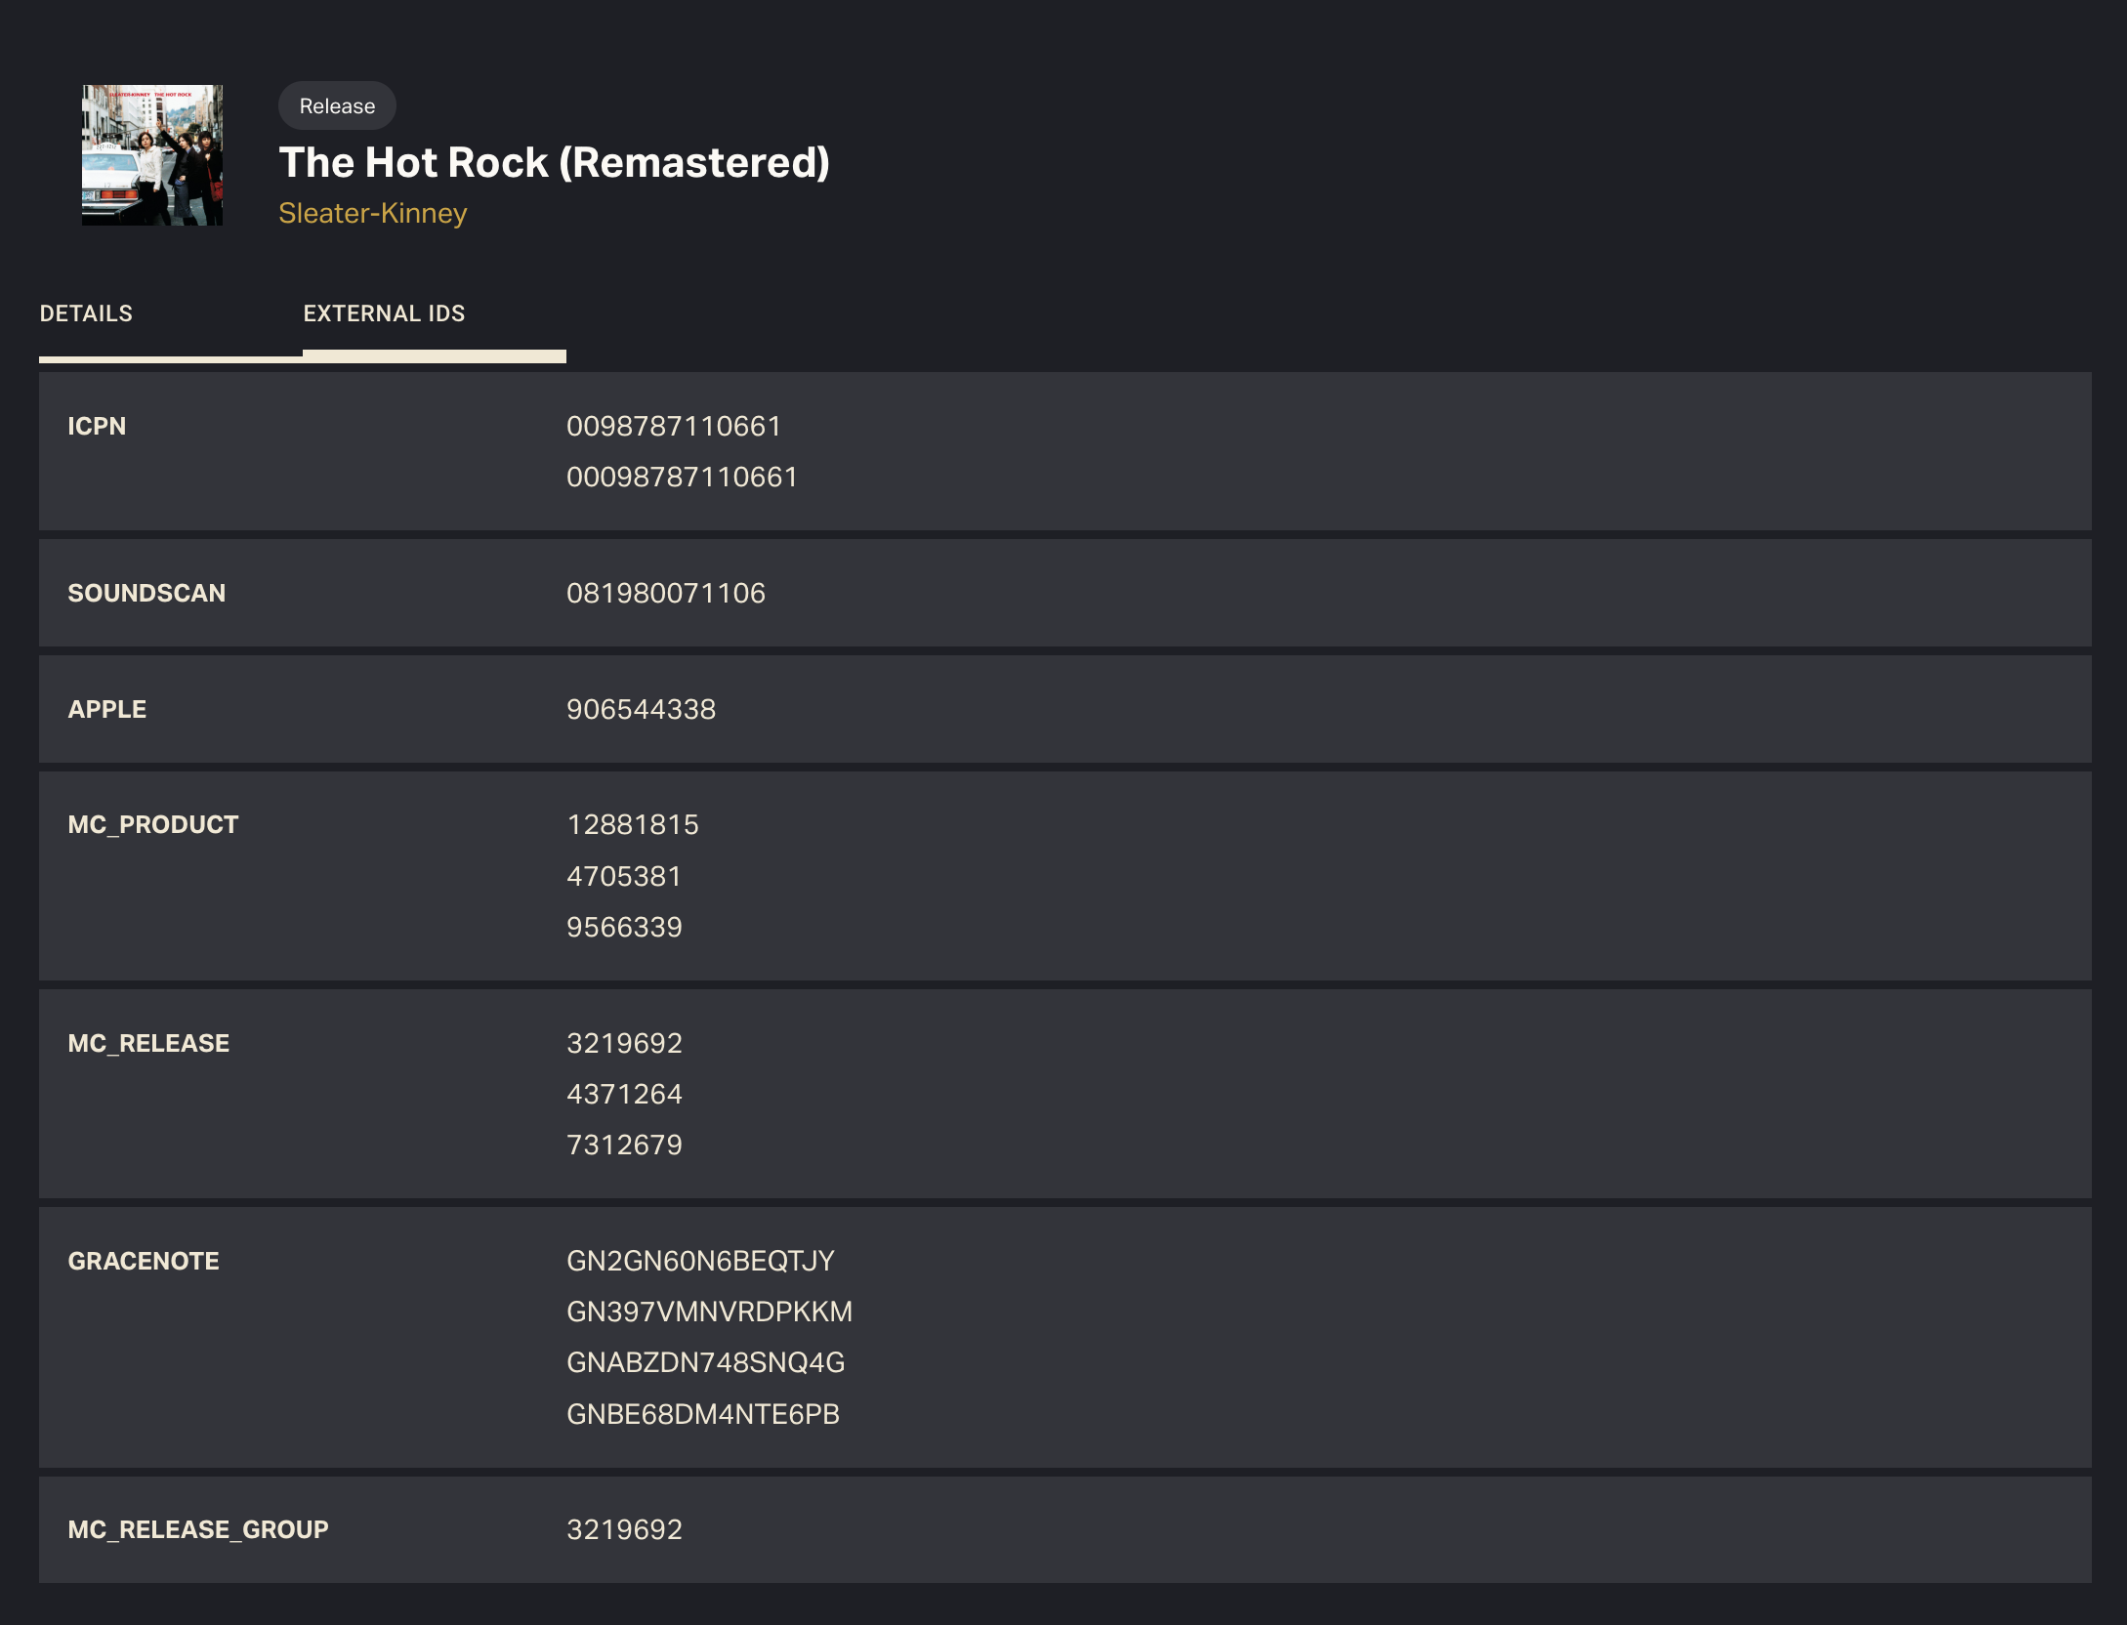Screen dimensions: 2127x1625
Task: Click the APPLE ID 906544338
Action: pos(642,709)
